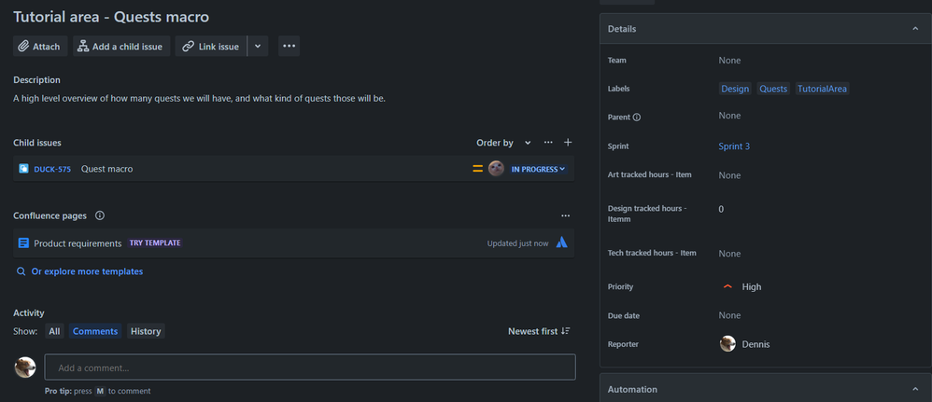
Task: Select the All activity tab
Action: pyautogui.click(x=55, y=331)
